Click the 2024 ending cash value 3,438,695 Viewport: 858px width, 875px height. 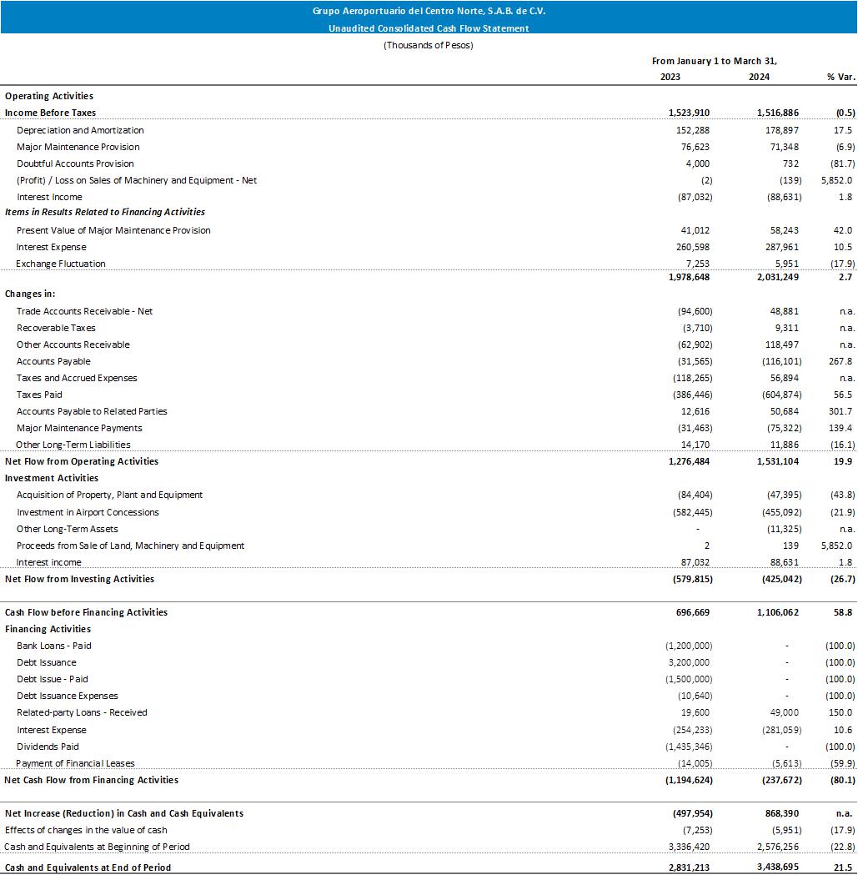pos(775,867)
